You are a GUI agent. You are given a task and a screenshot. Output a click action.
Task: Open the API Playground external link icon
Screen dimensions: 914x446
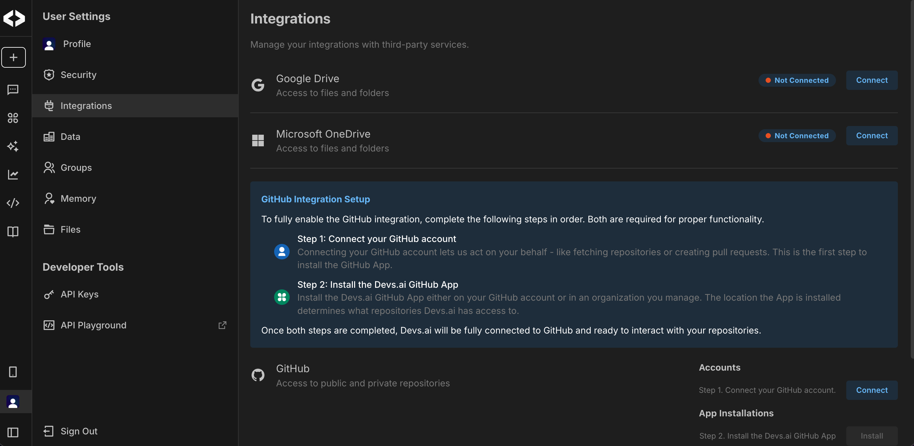pyautogui.click(x=223, y=325)
